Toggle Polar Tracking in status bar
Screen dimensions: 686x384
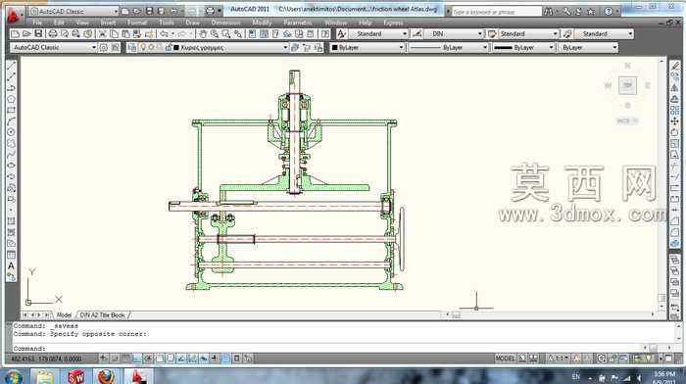pos(148,359)
